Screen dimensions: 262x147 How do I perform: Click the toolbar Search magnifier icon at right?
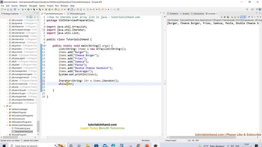click(x=247, y=9)
